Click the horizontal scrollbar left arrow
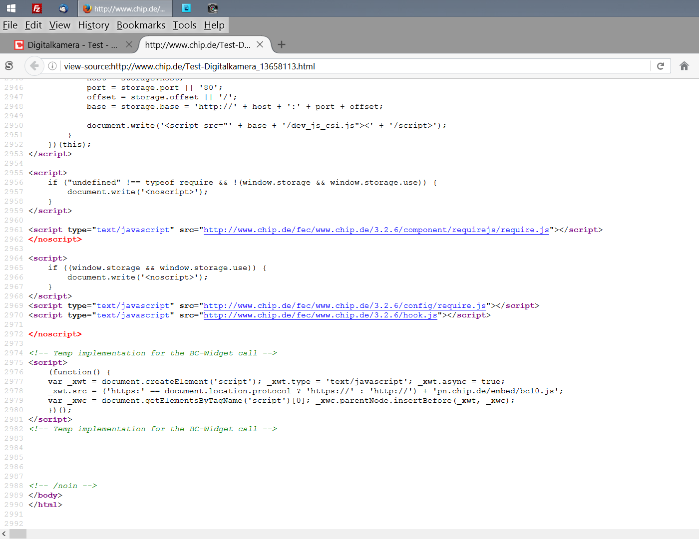The height and width of the screenshot is (539, 699). [x=4, y=534]
